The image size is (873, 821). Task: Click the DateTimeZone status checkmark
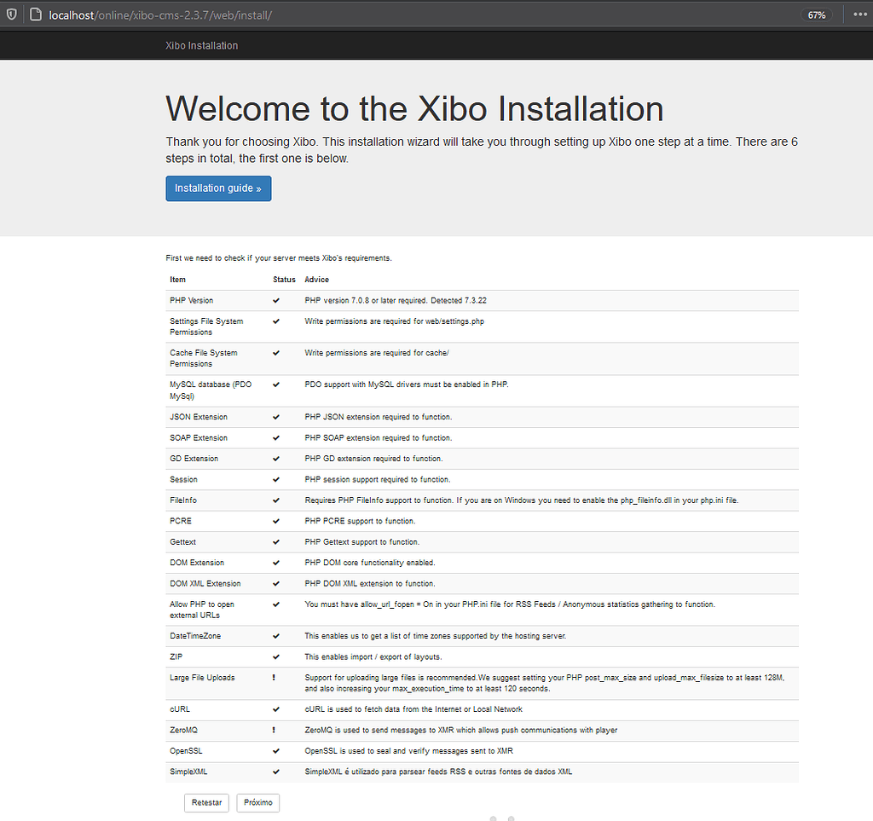tap(276, 636)
